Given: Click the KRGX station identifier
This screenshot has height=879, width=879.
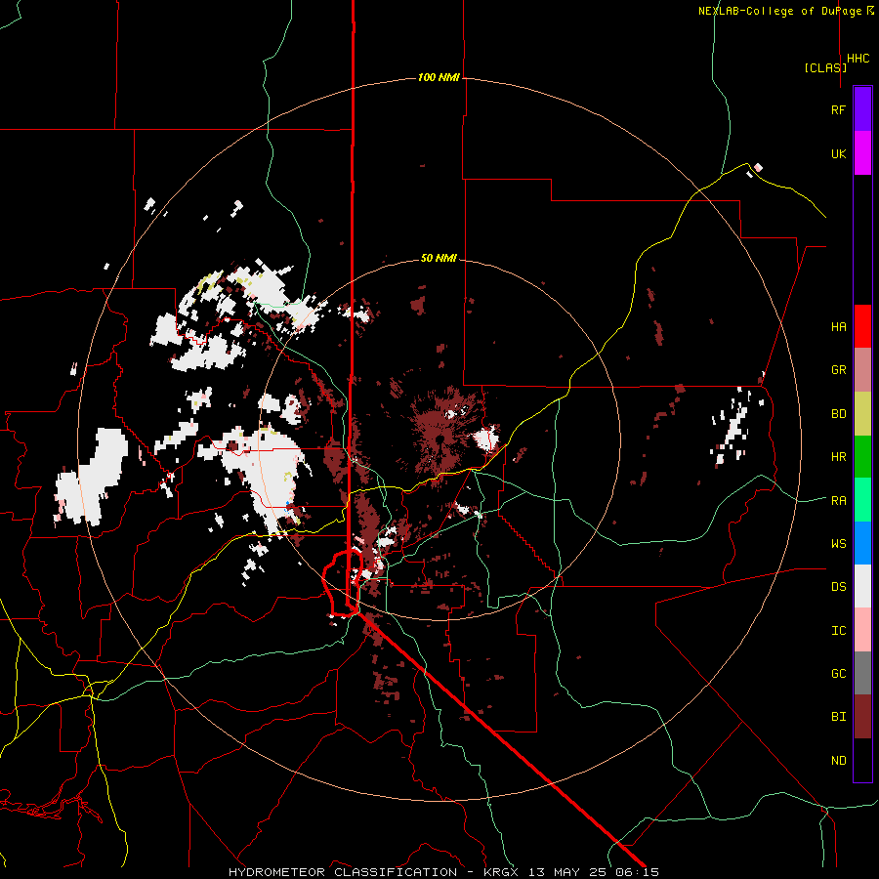Looking at the screenshot, I should pos(502,872).
